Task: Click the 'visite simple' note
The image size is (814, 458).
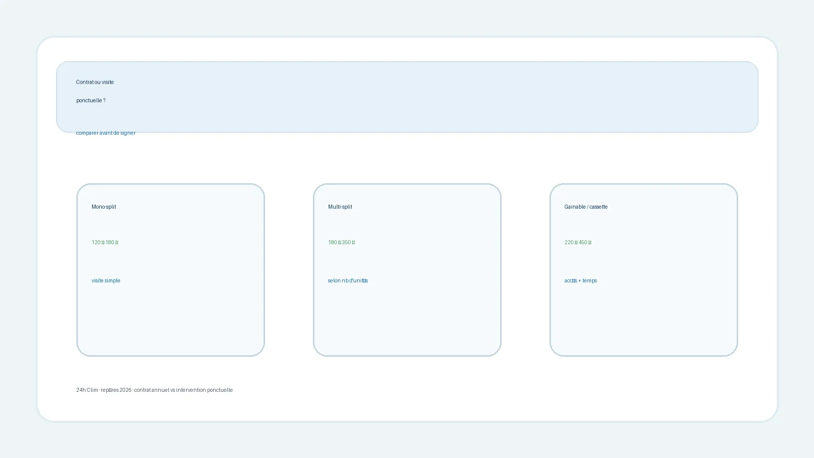Action: pos(106,280)
